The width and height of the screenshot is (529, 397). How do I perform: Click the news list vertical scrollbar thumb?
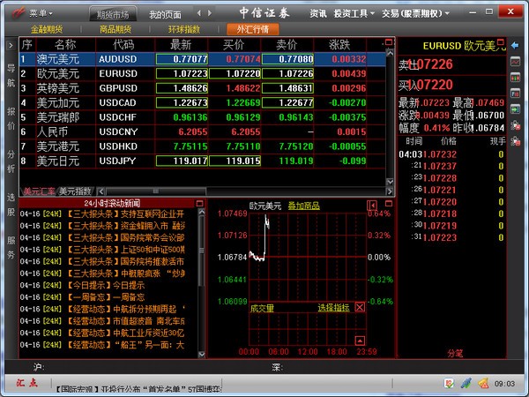pyautogui.click(x=201, y=251)
